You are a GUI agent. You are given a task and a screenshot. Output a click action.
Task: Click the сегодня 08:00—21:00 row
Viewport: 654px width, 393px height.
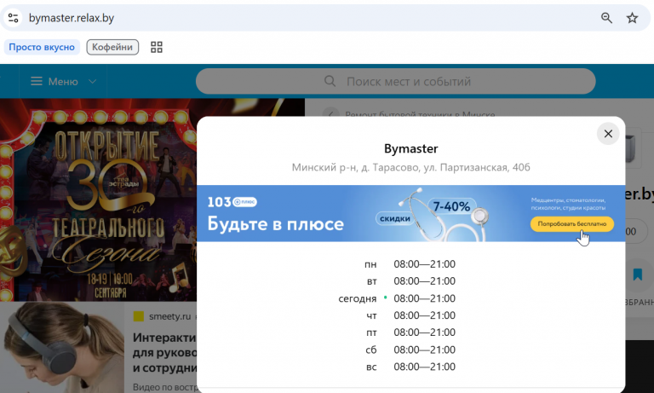[397, 298]
